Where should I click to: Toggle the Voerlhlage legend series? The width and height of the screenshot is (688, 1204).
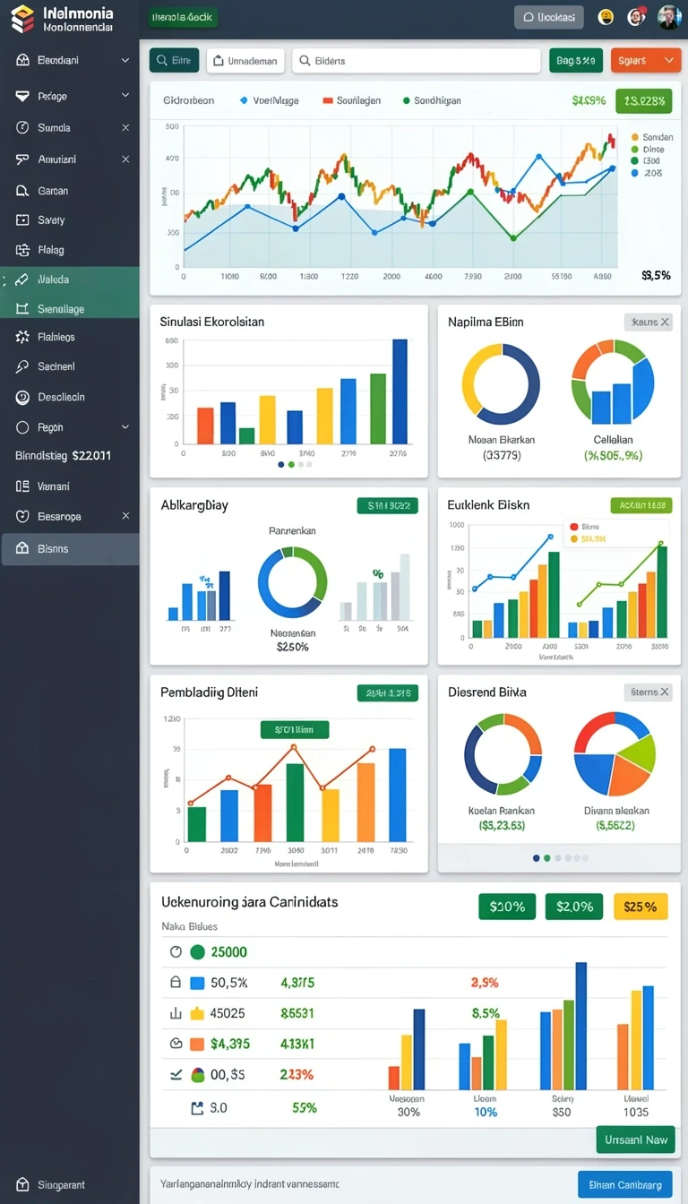coord(270,100)
